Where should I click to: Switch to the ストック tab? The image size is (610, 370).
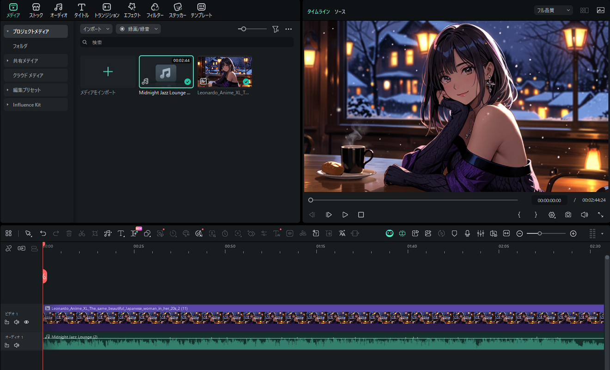click(x=36, y=10)
